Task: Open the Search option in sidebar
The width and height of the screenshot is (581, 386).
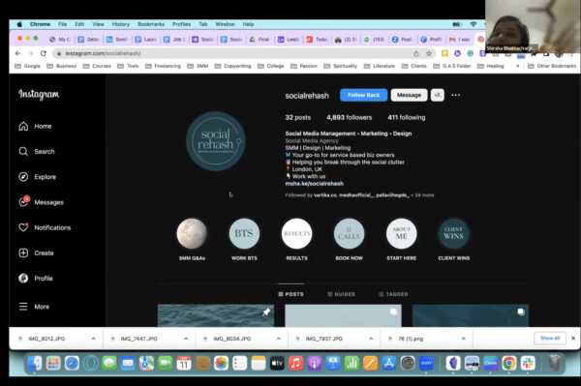Action: pos(37,151)
